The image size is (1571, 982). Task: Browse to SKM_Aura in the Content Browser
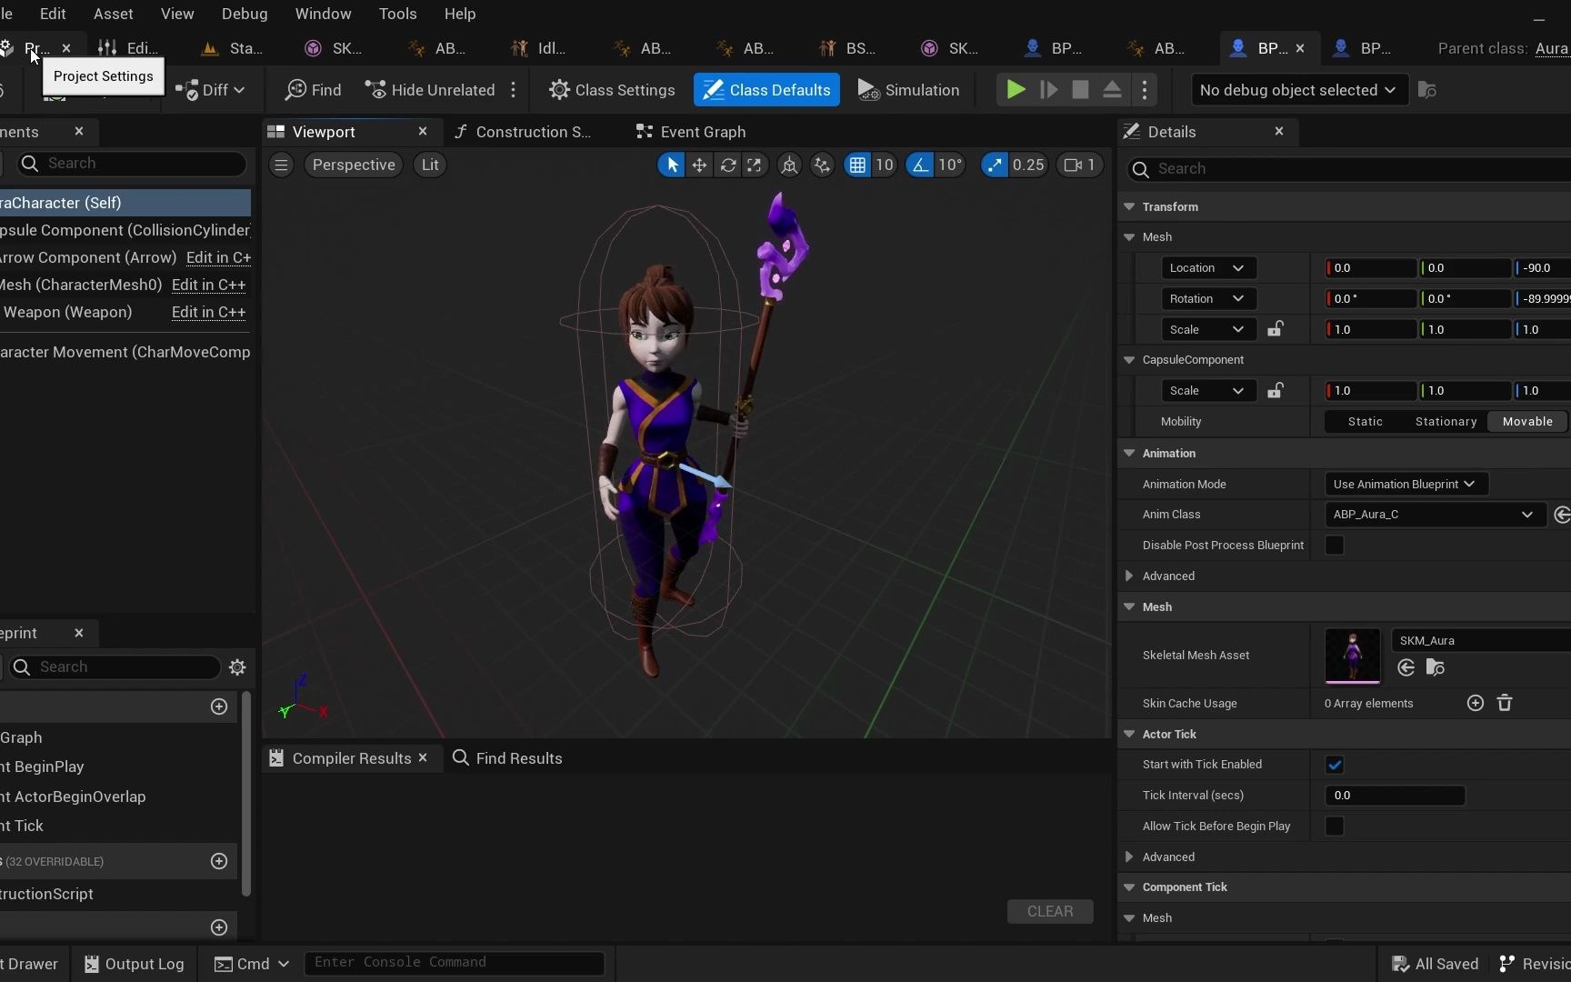1436,667
